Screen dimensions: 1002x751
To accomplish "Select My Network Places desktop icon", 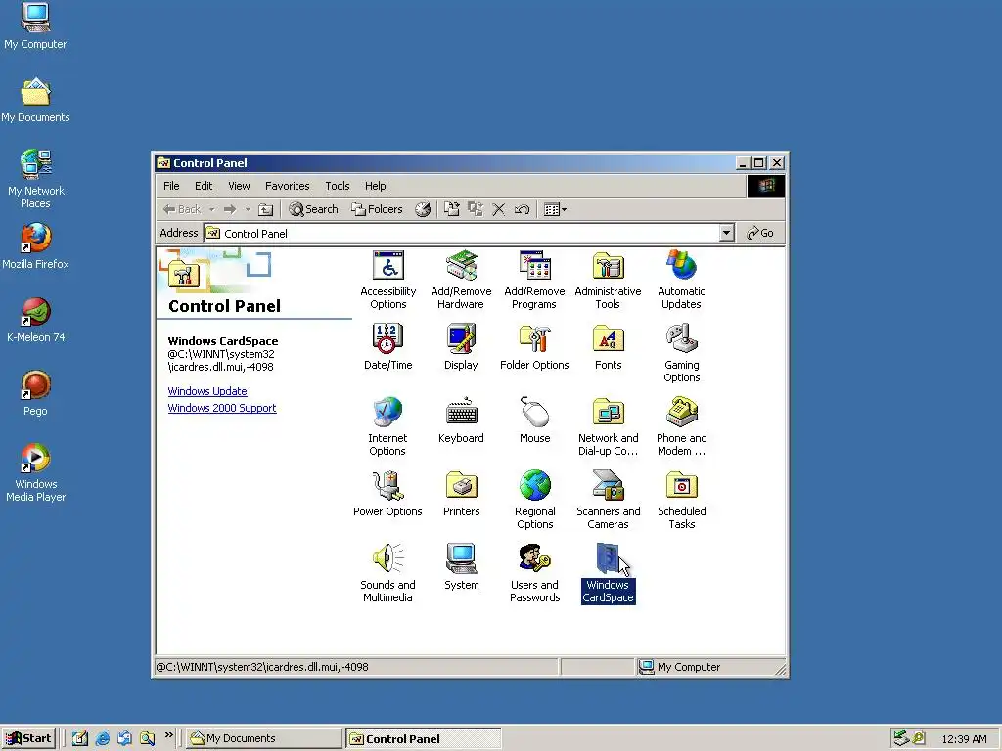I will click(36, 180).
